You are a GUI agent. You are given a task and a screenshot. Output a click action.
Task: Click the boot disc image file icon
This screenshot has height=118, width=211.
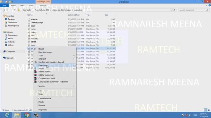pyautogui.click(x=29, y=26)
